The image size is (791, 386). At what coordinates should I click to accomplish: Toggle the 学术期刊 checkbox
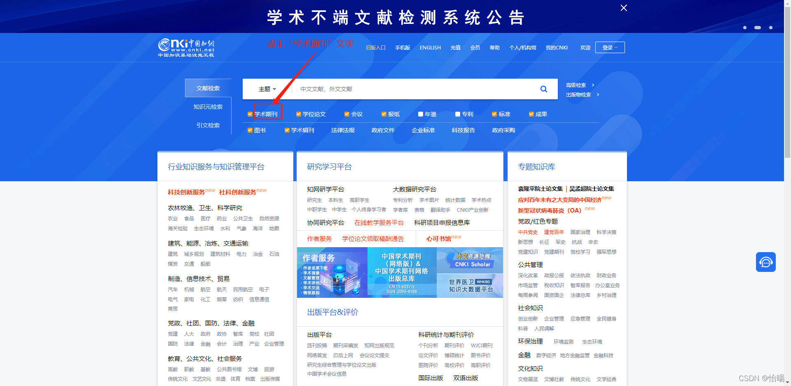pos(250,114)
